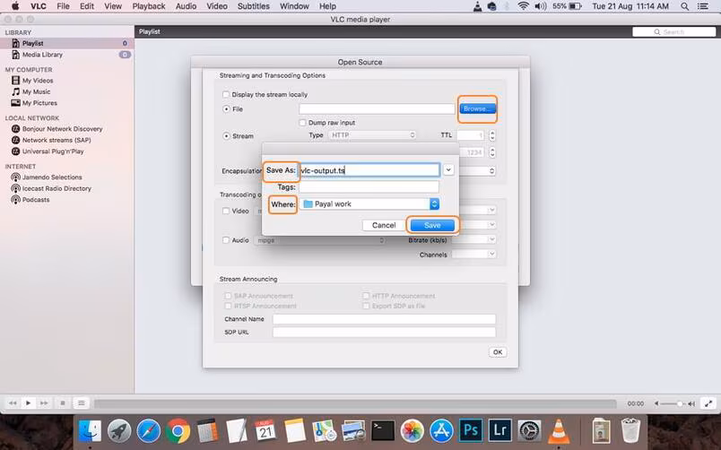The image size is (721, 450).
Task: Enable Display the stream locally checkbox
Action: click(x=226, y=94)
